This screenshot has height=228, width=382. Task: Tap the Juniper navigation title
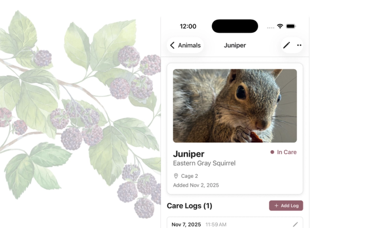[x=235, y=45]
